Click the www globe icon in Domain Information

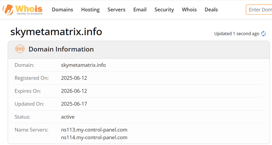pos(20,49)
